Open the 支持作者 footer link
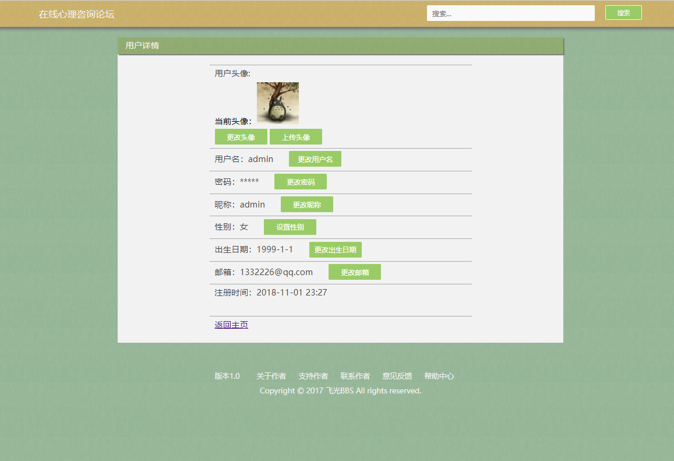This screenshot has width=674, height=461. pos(313,376)
